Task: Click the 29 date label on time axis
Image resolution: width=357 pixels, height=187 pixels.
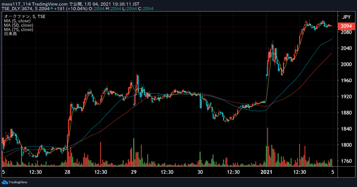Action: point(134,172)
